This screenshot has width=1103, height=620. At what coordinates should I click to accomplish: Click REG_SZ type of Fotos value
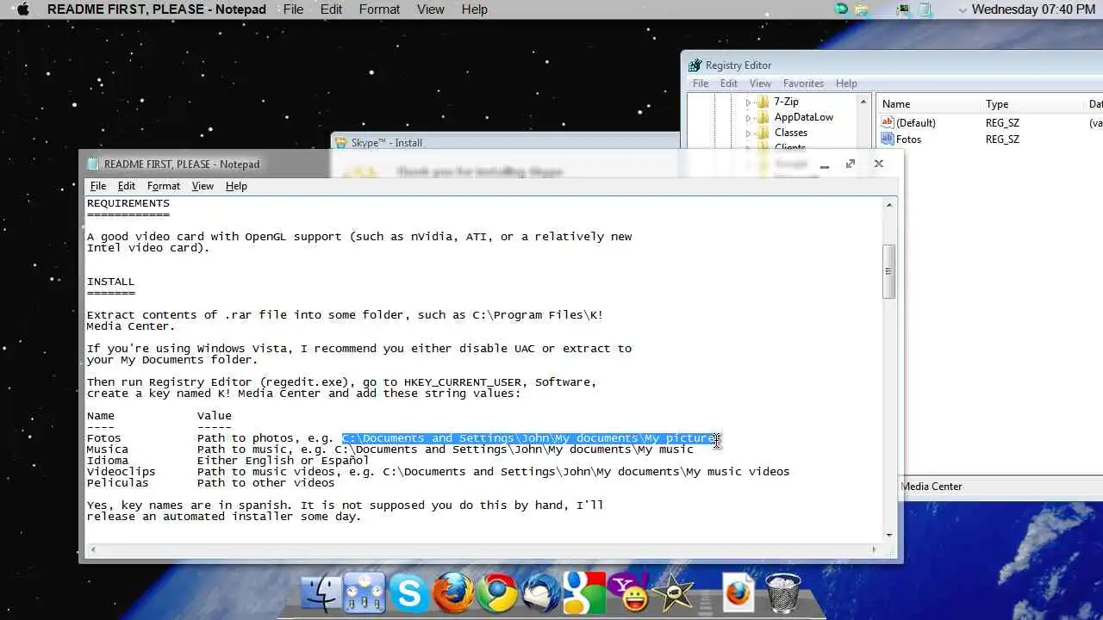[1002, 139]
